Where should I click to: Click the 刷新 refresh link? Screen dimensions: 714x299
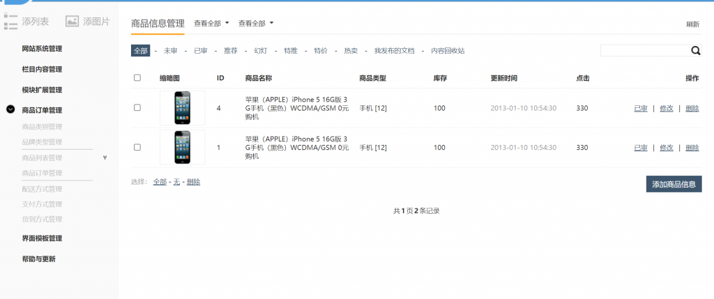click(x=692, y=24)
